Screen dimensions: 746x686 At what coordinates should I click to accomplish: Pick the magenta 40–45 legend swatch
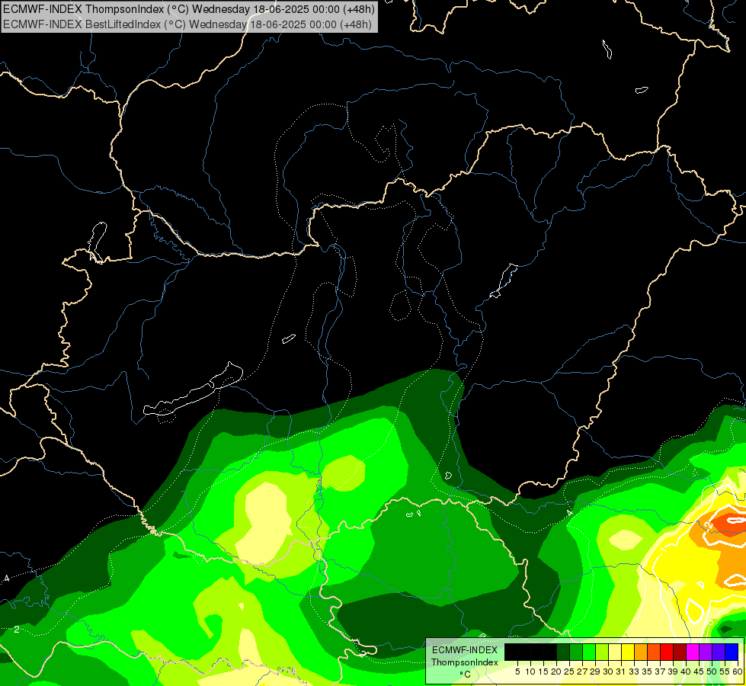click(x=693, y=652)
